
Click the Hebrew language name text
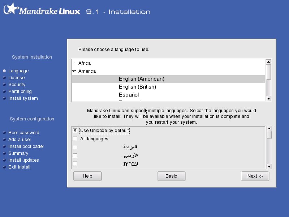131,164
